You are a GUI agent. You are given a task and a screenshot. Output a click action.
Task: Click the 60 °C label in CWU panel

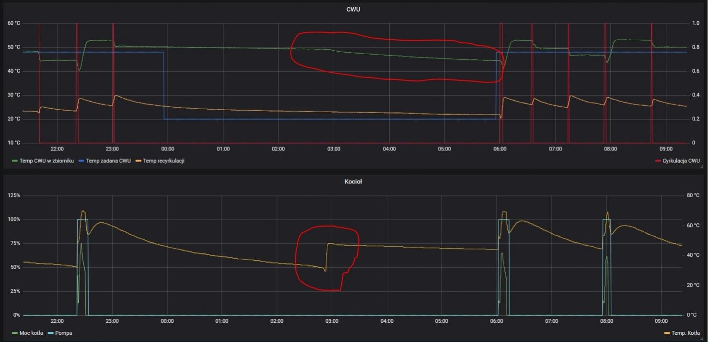click(14, 23)
